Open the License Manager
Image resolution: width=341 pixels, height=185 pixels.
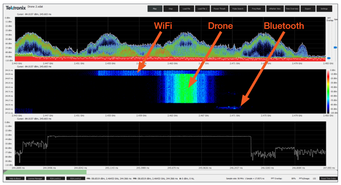click(x=36, y=178)
